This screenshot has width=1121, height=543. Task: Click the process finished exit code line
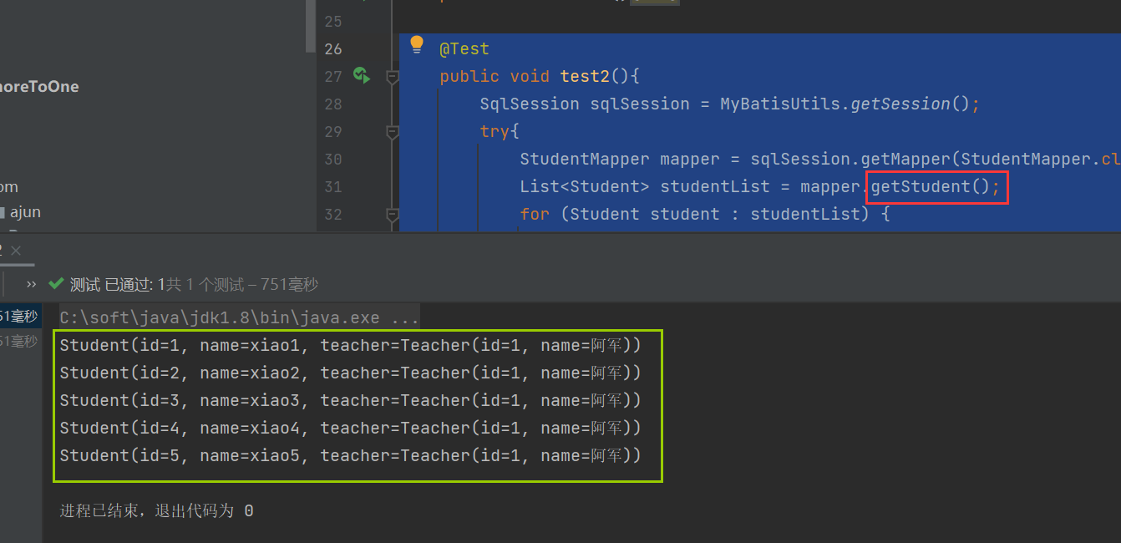click(156, 510)
